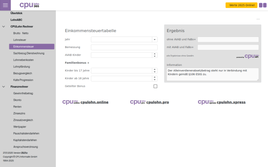Open LohnABC in the sidebar
The height and width of the screenshot is (167, 268).
pos(17,20)
